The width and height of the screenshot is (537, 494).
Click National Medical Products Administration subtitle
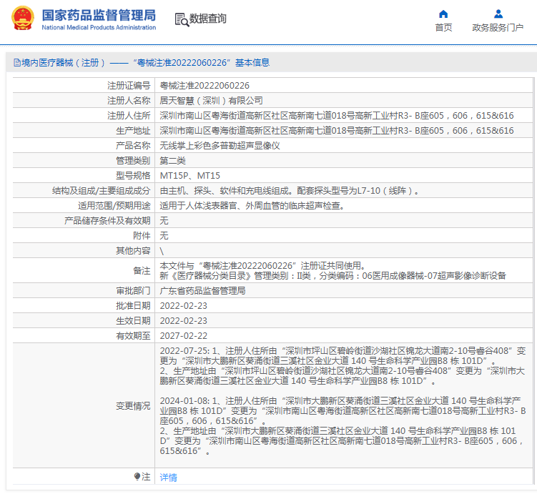click(x=99, y=27)
